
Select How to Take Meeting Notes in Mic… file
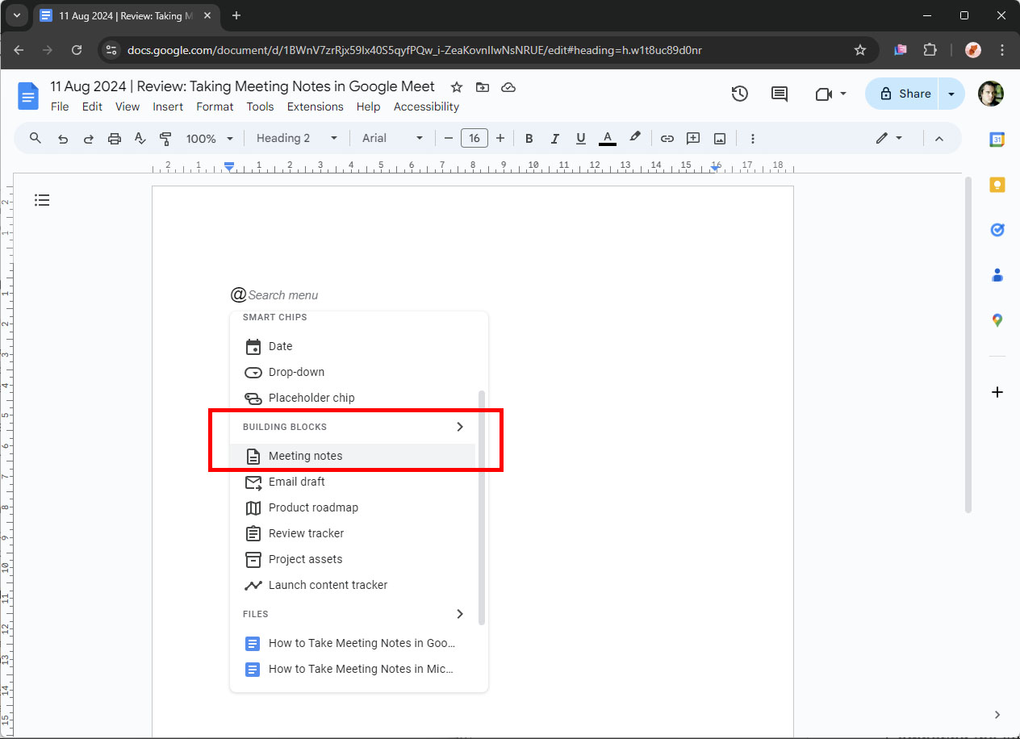coord(353,669)
